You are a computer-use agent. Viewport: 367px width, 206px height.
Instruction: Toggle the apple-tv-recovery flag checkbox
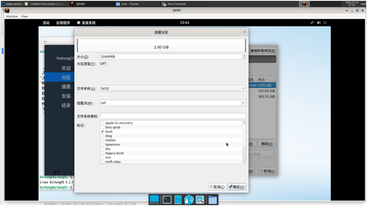[x=102, y=123]
